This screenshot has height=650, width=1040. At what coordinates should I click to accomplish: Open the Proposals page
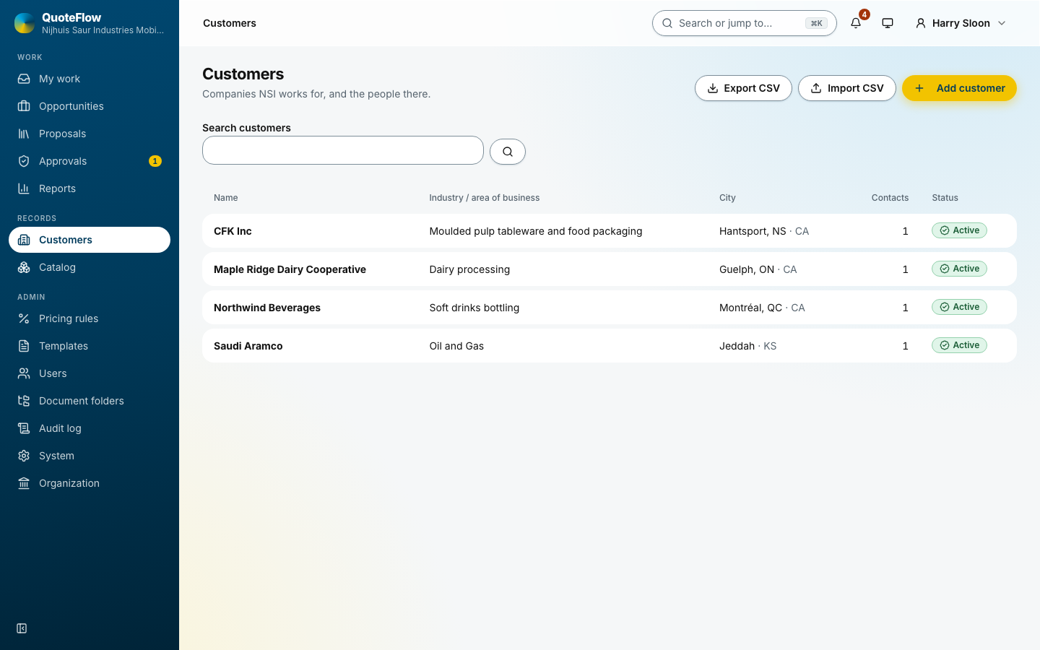[90, 134]
